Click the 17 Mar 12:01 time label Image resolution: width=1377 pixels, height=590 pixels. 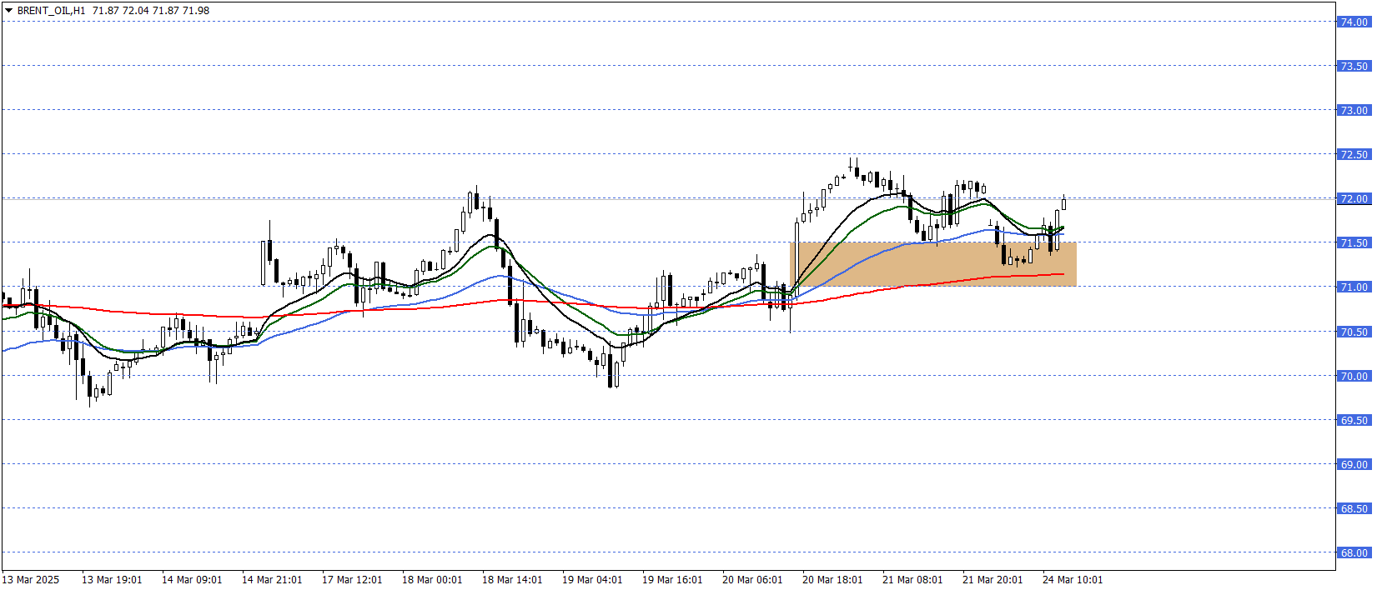pos(352,580)
